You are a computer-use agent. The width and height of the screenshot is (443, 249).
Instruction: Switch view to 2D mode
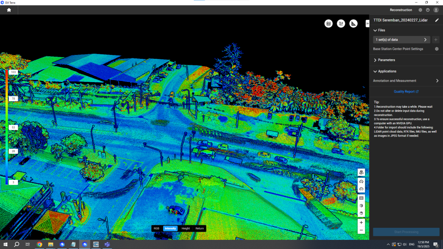point(361,198)
